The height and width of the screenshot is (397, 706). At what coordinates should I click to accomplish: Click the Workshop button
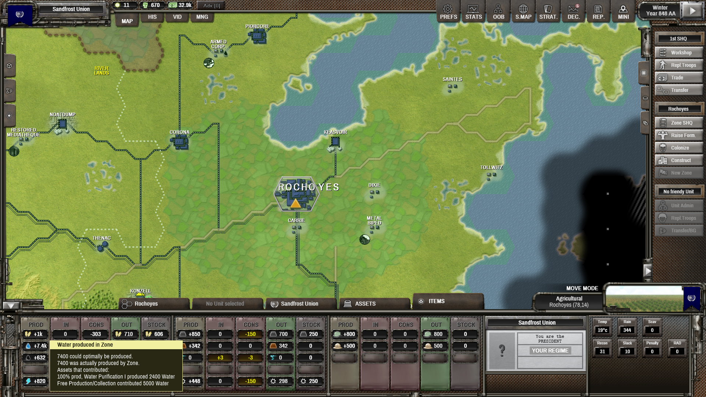[679, 53]
